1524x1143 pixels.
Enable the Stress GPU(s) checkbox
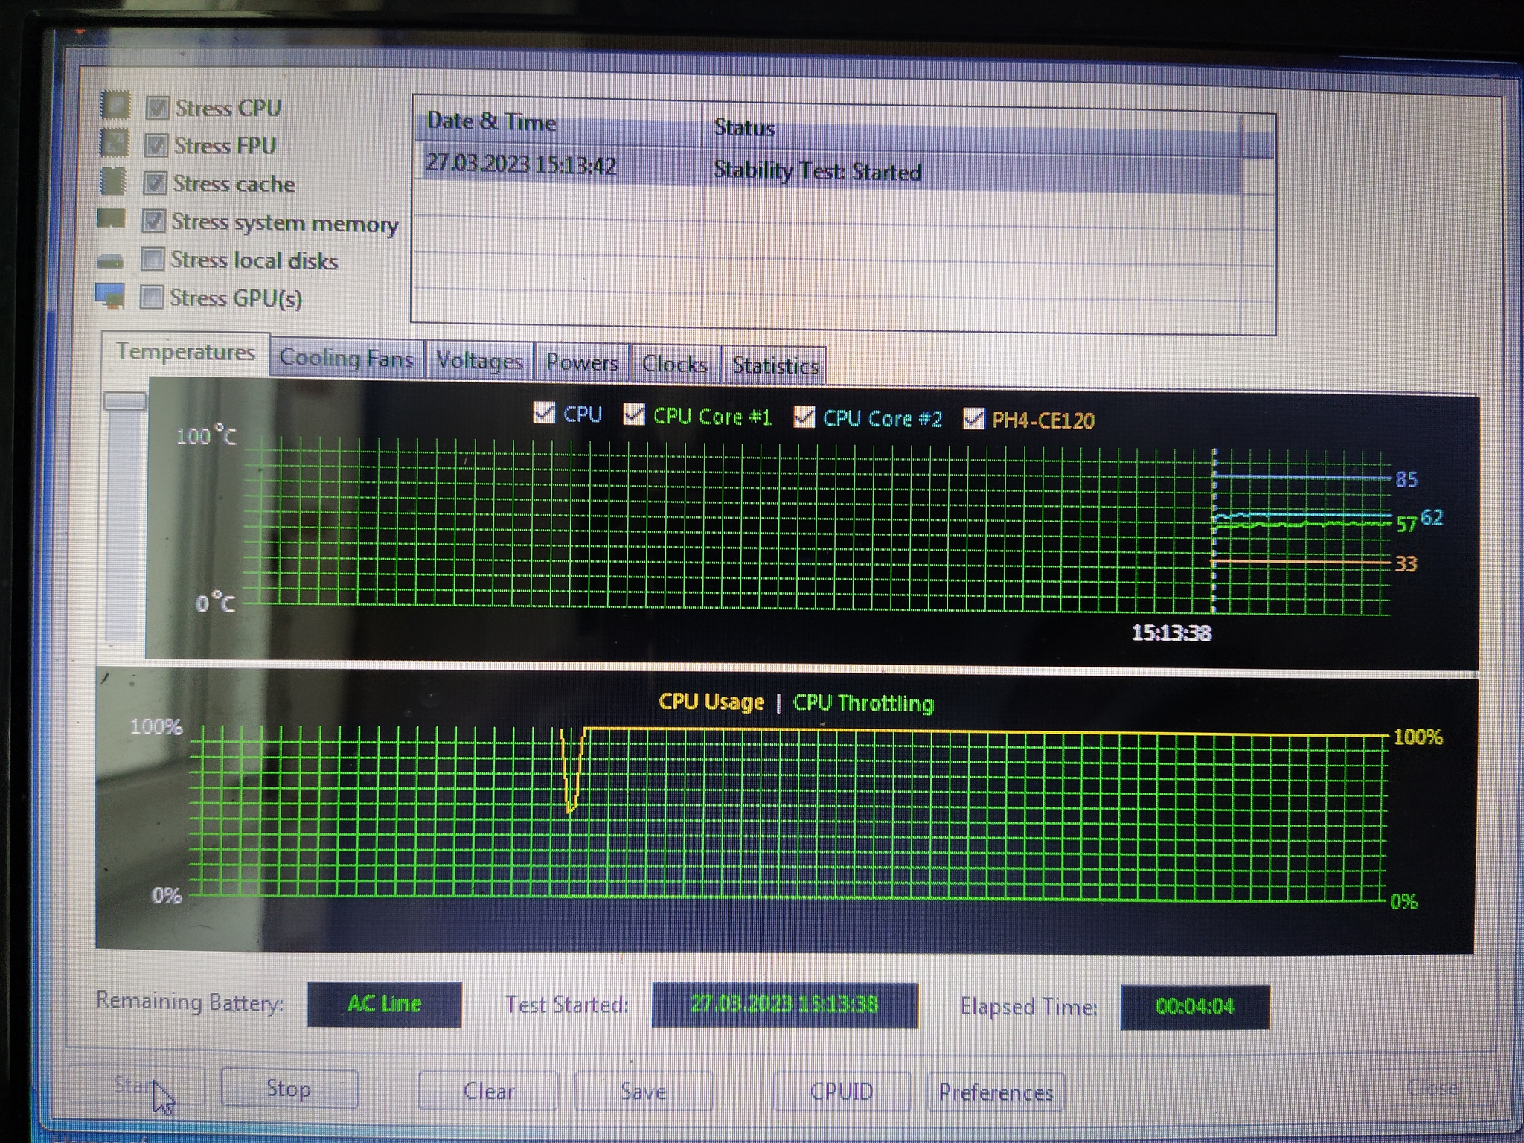(x=151, y=297)
